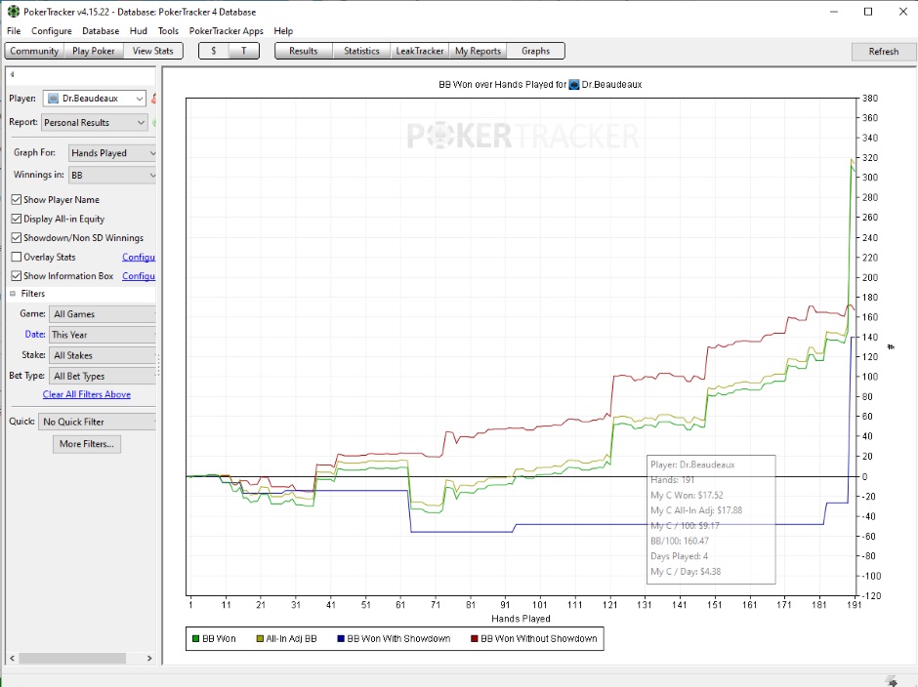Open the date dropdown showing This Year
918x687 pixels.
click(x=103, y=335)
